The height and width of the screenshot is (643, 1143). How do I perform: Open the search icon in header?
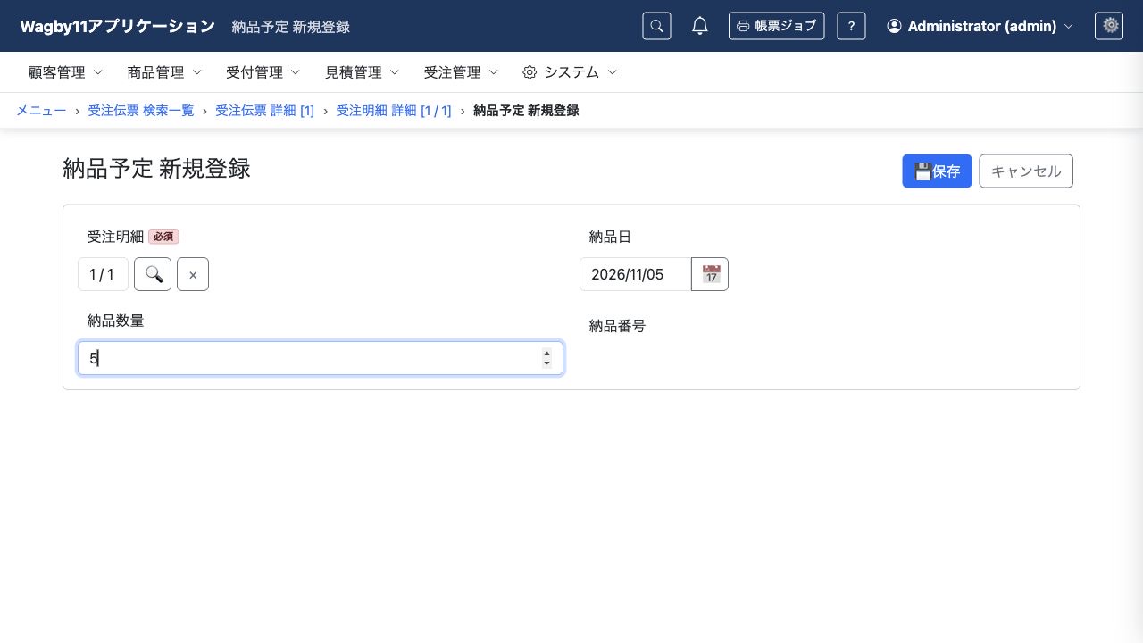pyautogui.click(x=656, y=26)
